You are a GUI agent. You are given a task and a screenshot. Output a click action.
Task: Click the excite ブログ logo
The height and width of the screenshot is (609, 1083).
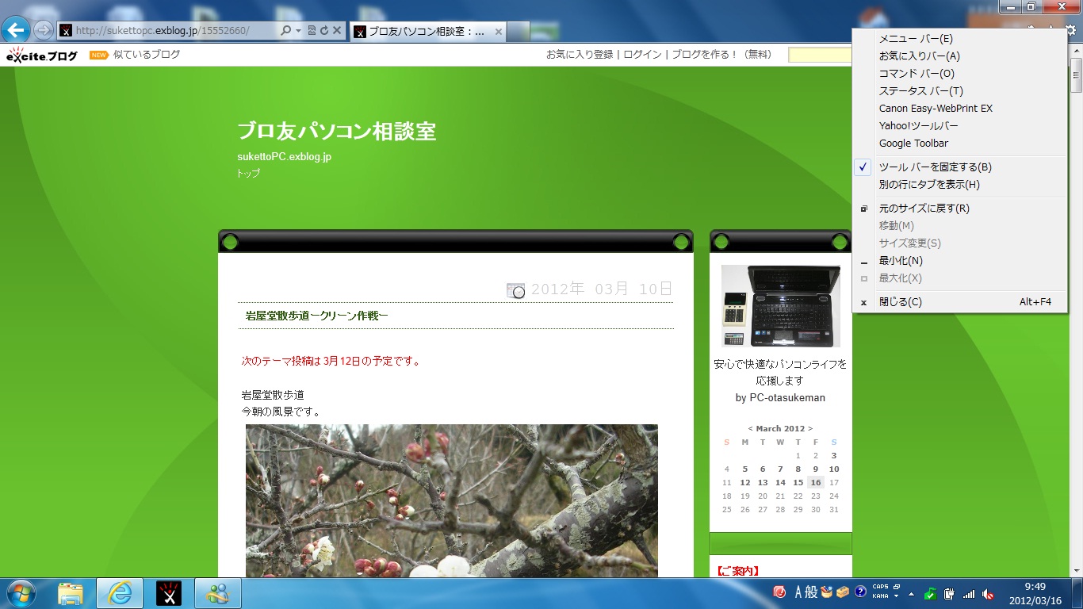coord(42,56)
